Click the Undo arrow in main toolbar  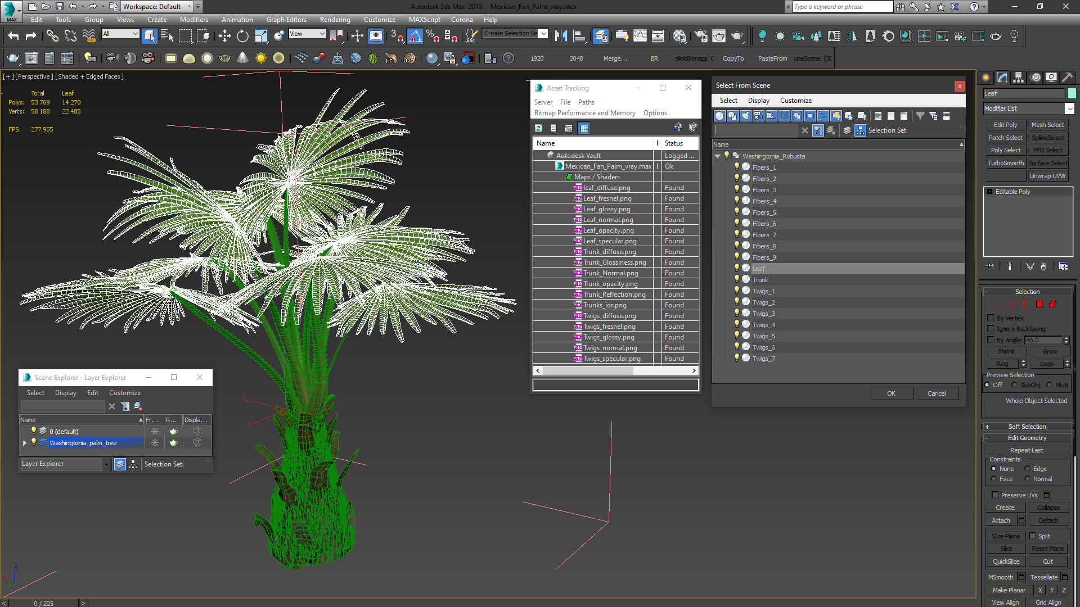click(x=13, y=36)
